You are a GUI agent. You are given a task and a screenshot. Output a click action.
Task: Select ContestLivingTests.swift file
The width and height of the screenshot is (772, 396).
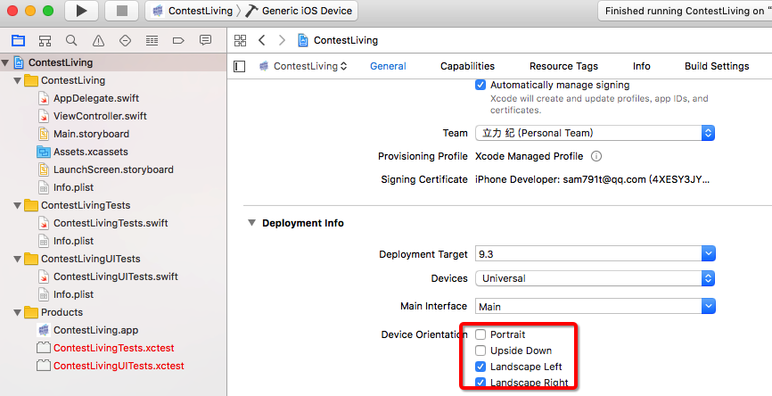(x=111, y=223)
